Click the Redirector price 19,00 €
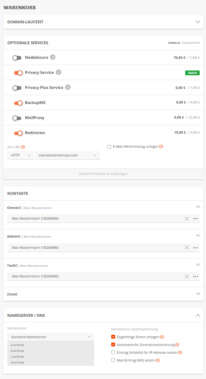Viewport: 206px width, 379px height. click(x=180, y=133)
